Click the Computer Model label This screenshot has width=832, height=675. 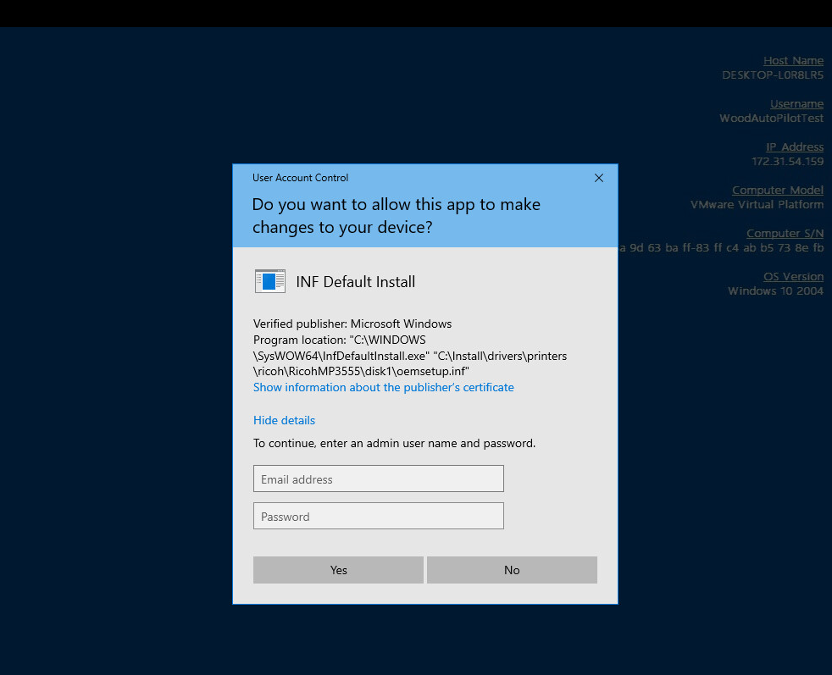[x=777, y=189]
